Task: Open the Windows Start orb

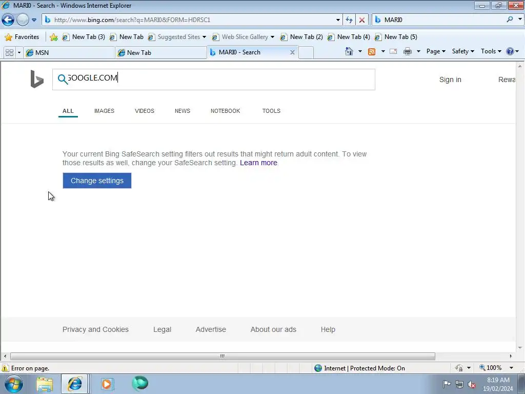Action: pyautogui.click(x=14, y=384)
